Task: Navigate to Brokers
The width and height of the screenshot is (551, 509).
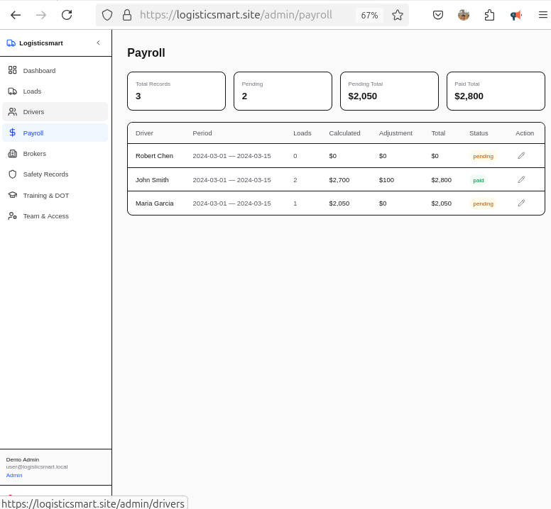Action: [55, 154]
